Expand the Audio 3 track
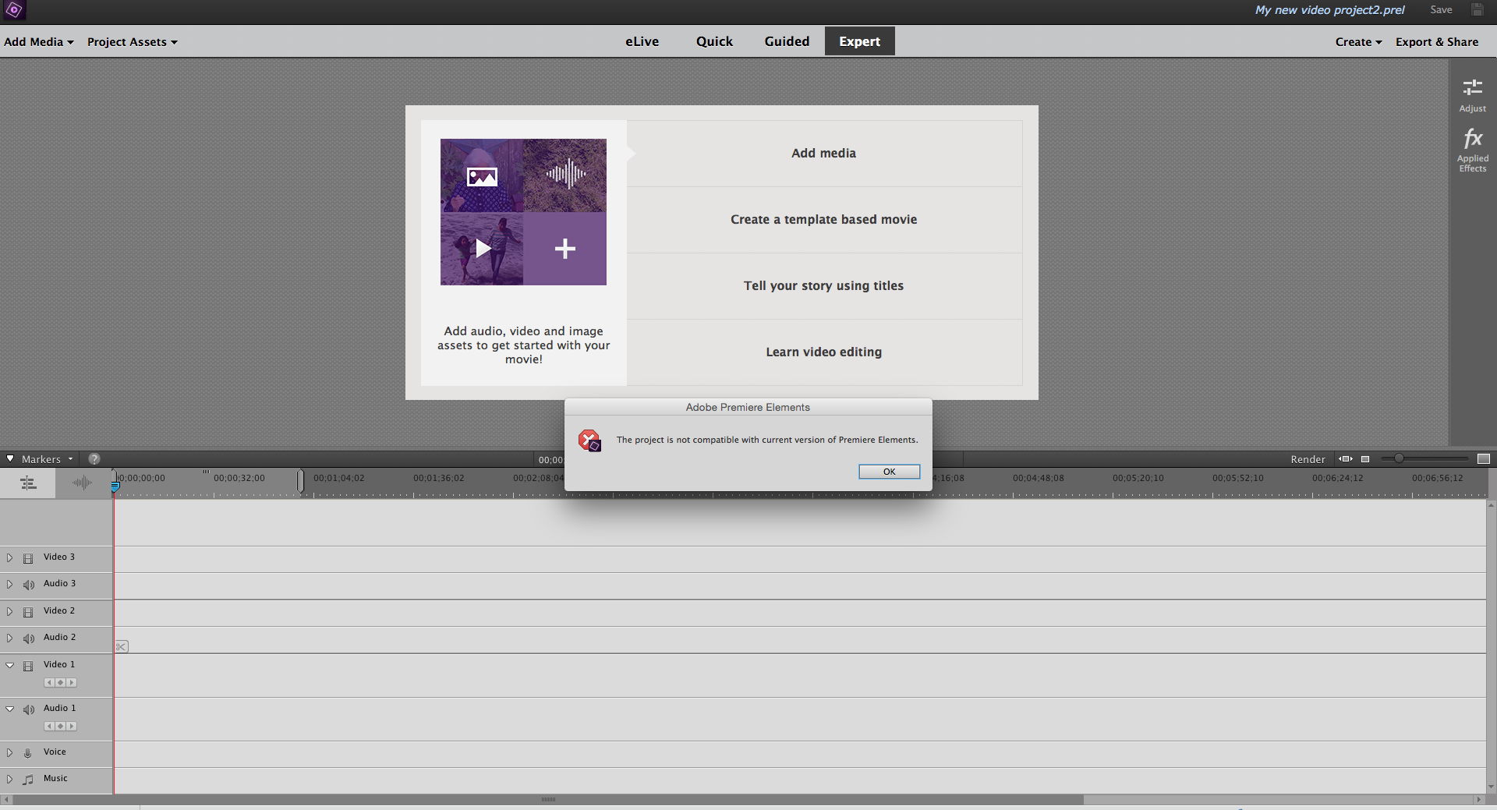 click(9, 584)
